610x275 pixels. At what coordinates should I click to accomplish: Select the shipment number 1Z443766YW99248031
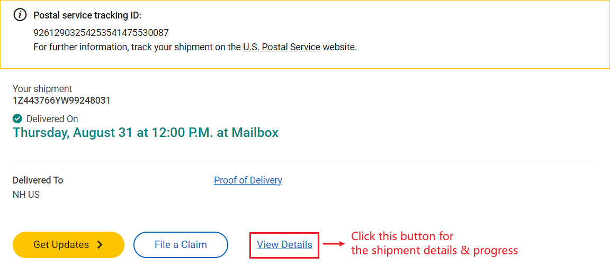(61, 100)
